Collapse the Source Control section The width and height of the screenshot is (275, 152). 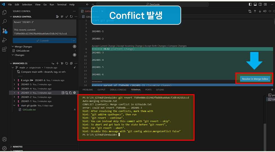pyautogui.click(x=11, y=17)
